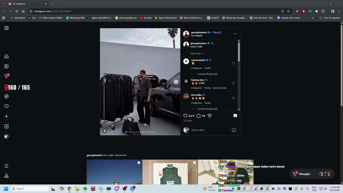Screen dimensions: 343x193
Task: Open WhatsApp Web bookmark
Action: click(x=75, y=18)
